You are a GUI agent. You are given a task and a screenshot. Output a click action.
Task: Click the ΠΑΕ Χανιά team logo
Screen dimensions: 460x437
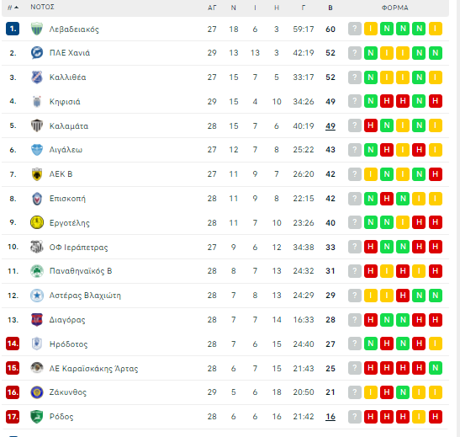point(37,53)
